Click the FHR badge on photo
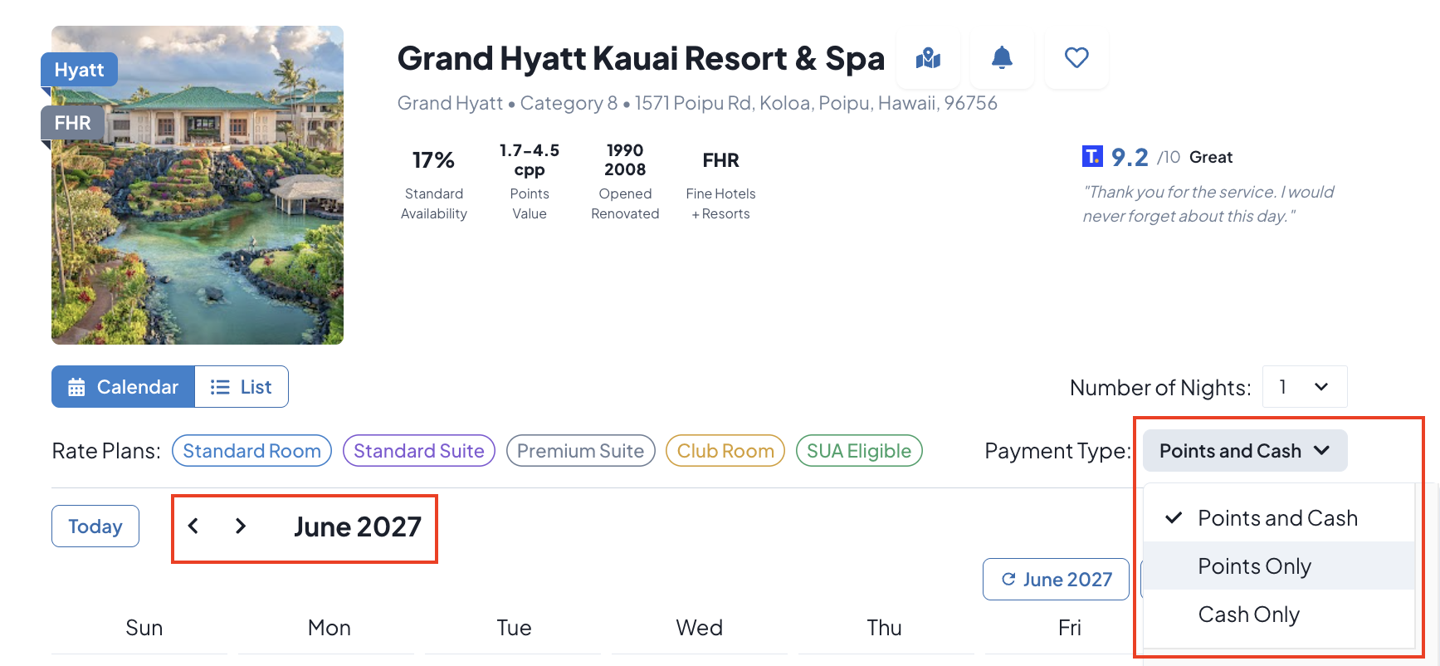The height and width of the screenshot is (666, 1440). (x=72, y=123)
